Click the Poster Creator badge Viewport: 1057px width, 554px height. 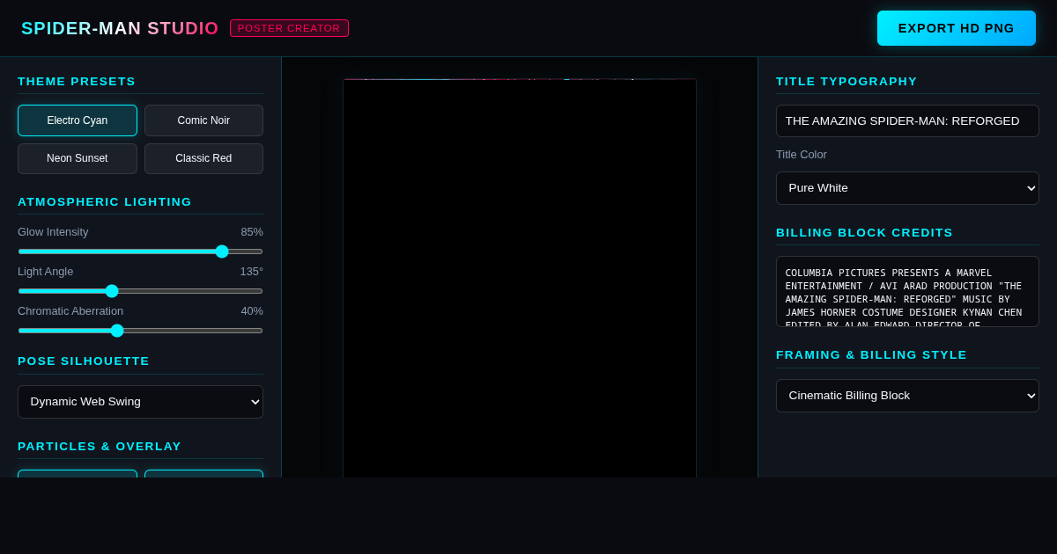pyautogui.click(x=289, y=28)
